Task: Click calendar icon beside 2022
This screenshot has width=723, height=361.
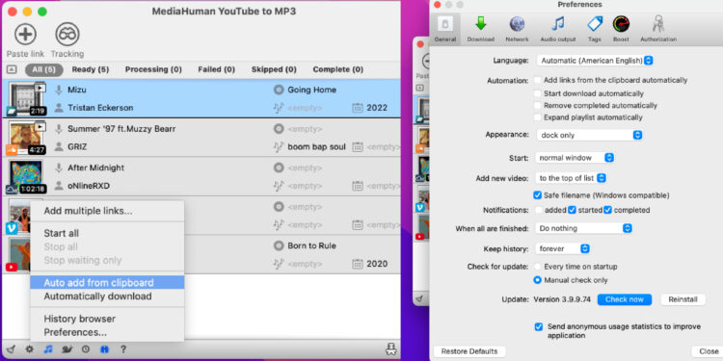Action: point(358,108)
